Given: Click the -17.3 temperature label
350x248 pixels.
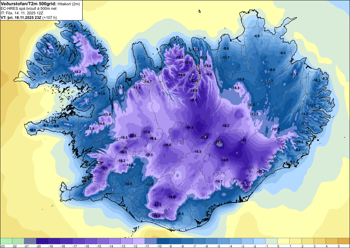Looking at the screenshot, I should point(149,155).
